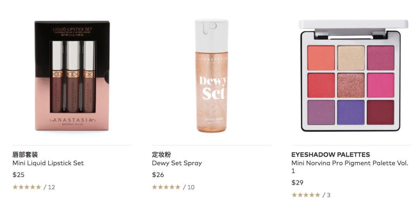The image size is (418, 208).
Task: Open the Dewy Set Spray bottle image
Action: point(212,76)
